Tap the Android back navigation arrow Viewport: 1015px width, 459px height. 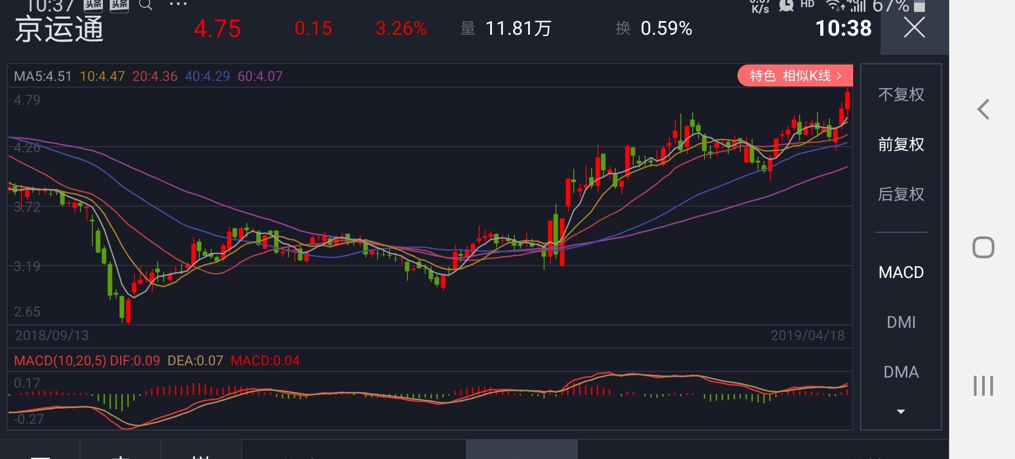tap(983, 110)
